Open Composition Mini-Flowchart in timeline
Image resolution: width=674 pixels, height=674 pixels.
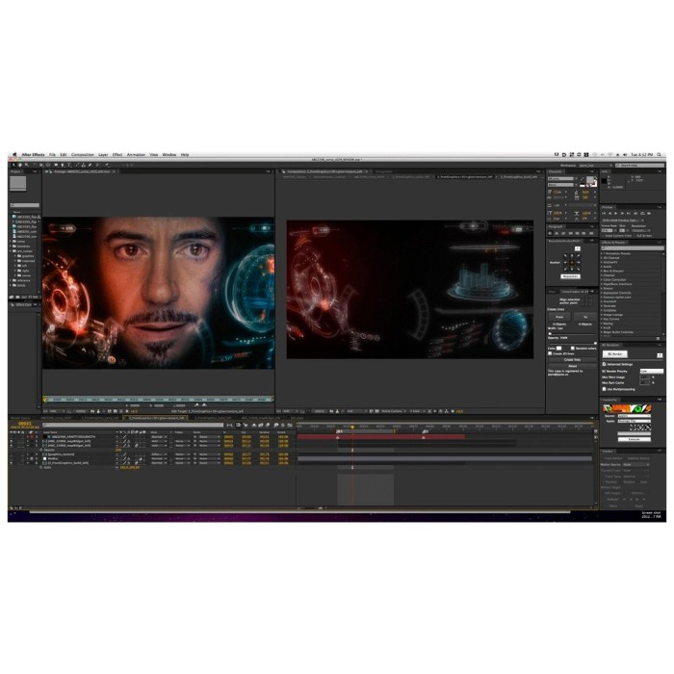pyautogui.click(x=229, y=426)
